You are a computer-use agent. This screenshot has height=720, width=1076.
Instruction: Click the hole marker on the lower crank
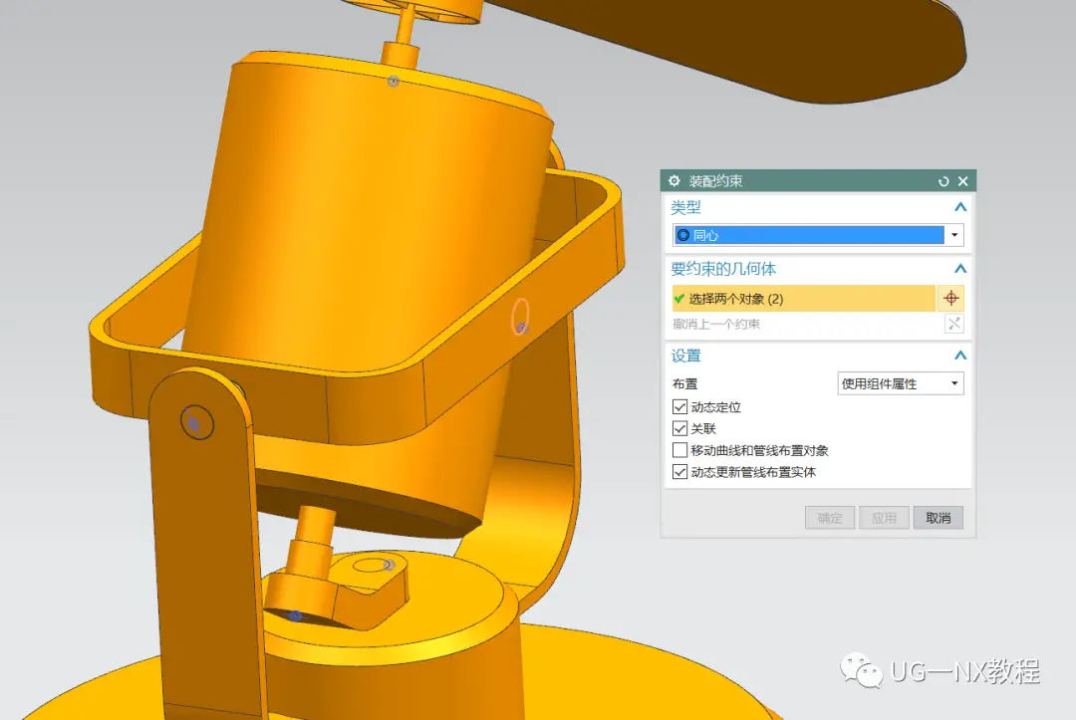tap(390, 566)
